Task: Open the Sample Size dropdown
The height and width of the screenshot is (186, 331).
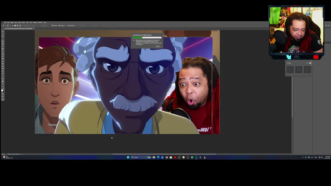Action: pos(35,26)
